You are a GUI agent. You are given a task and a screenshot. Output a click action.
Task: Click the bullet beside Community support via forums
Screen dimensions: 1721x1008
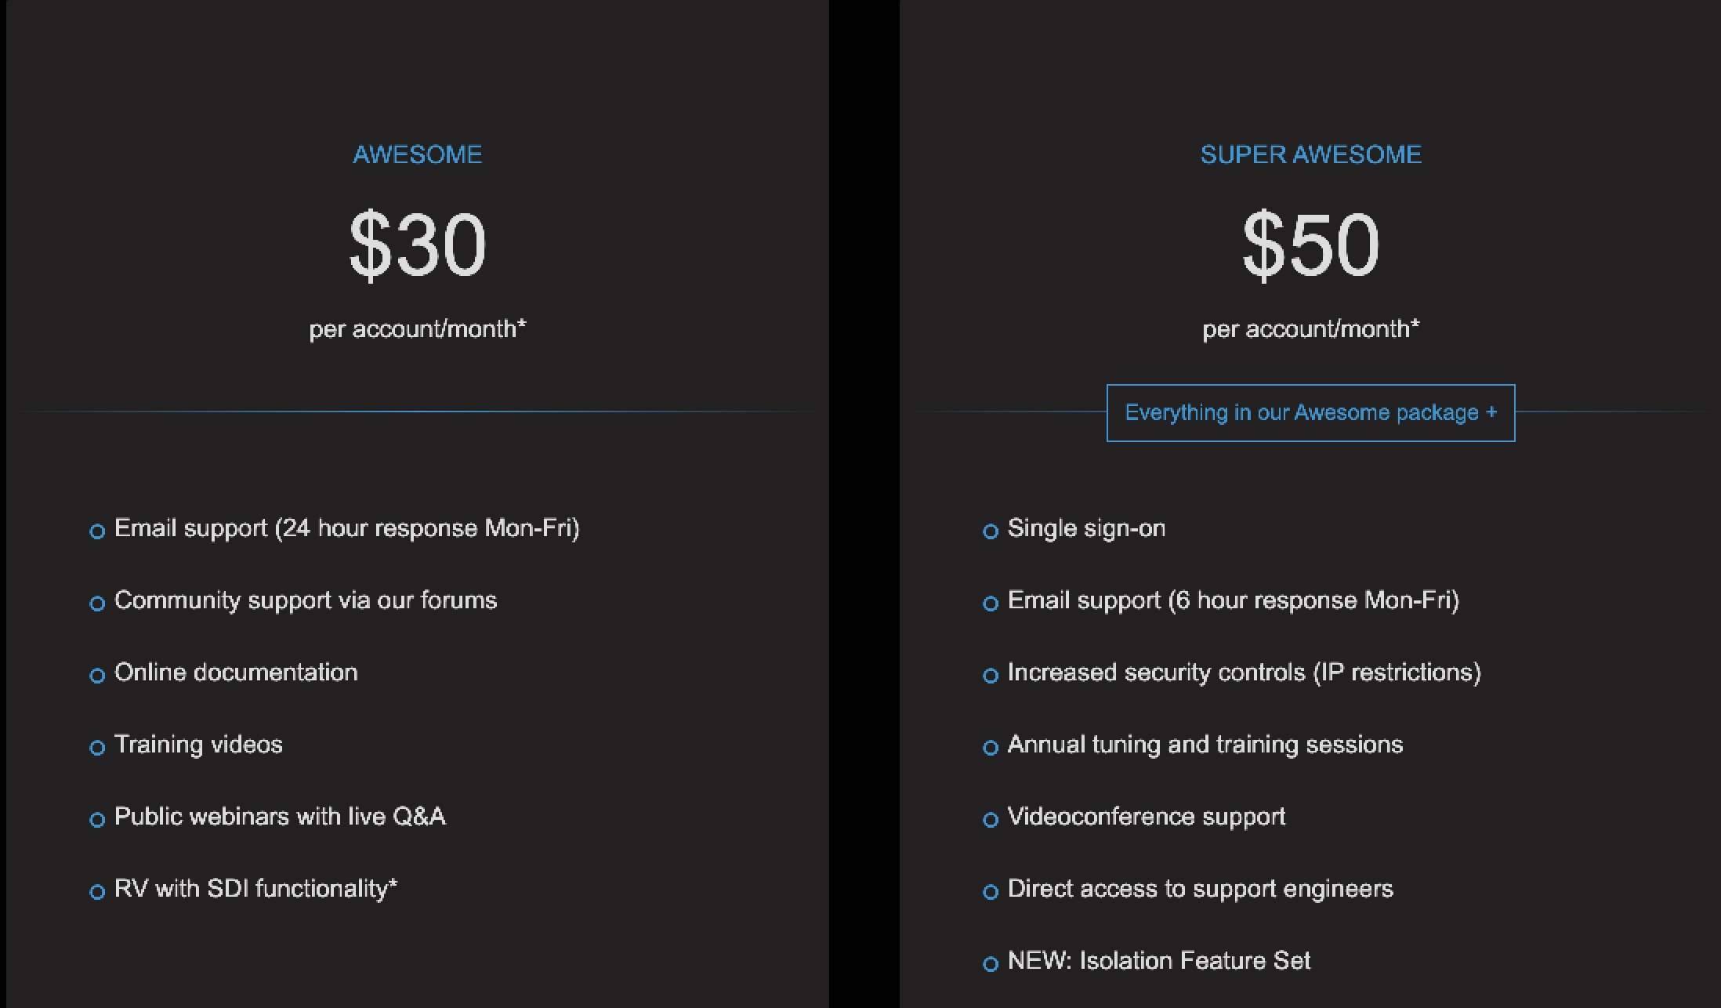coord(97,604)
